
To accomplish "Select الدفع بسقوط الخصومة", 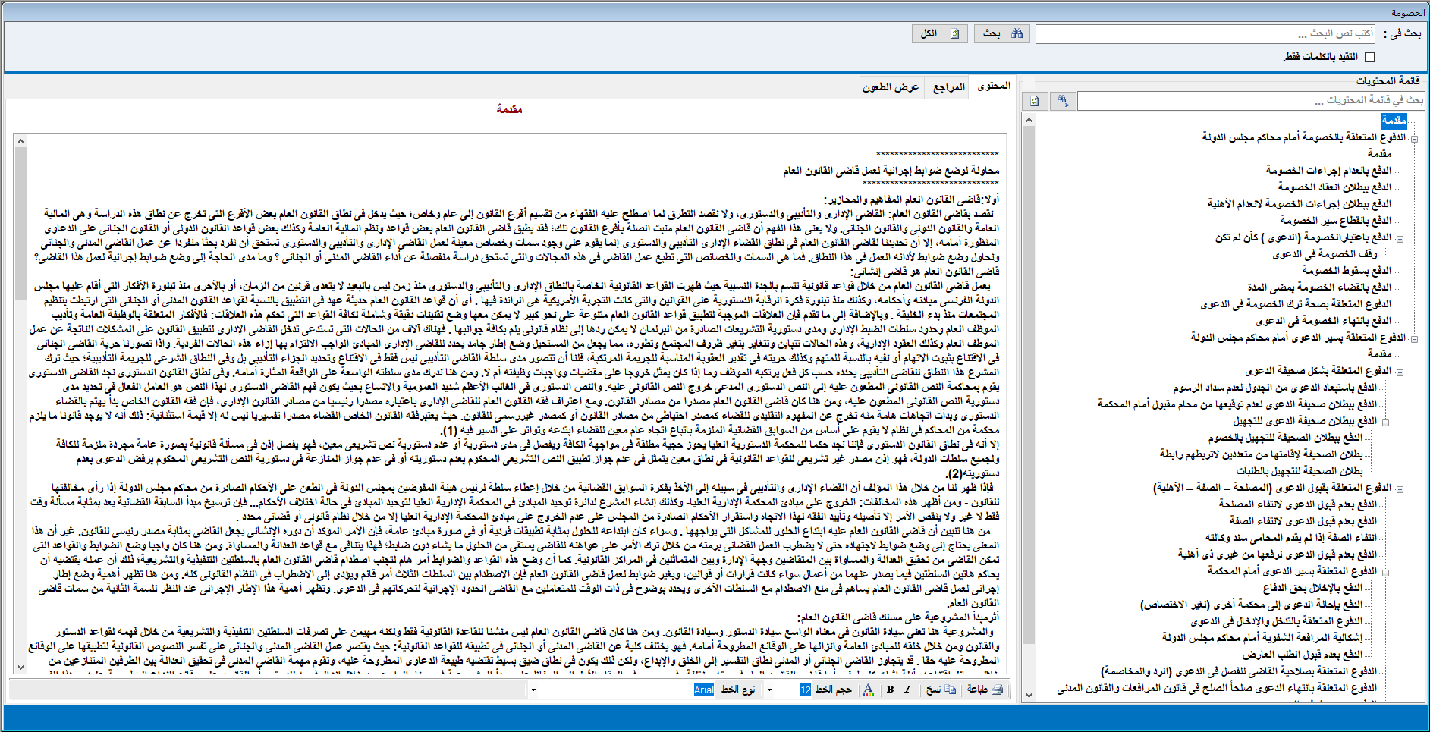I will coord(1347,270).
